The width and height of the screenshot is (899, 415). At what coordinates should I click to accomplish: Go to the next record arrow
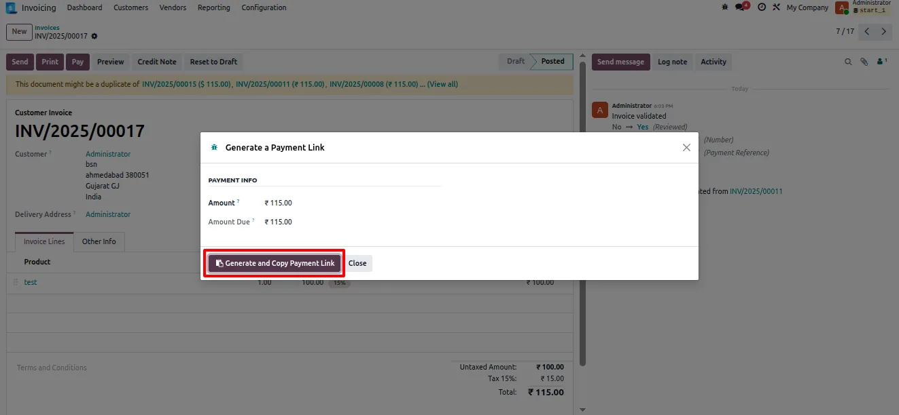tap(883, 31)
